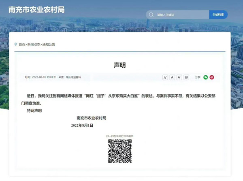Screen dimensions: 243x181
Task: Click the 全站搜索 search button
Action: (218, 15)
